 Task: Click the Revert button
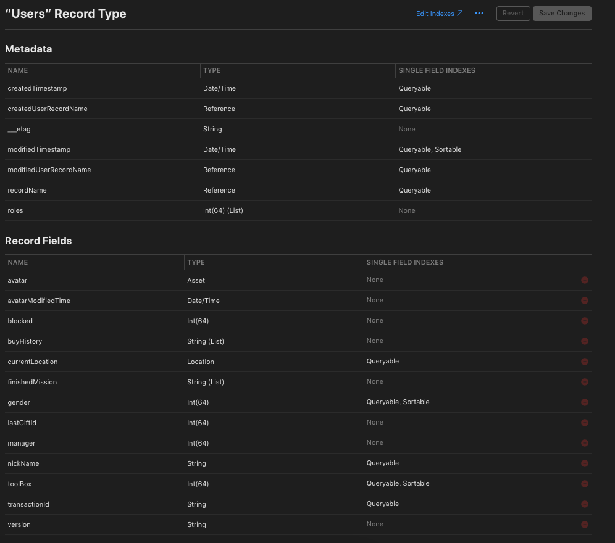click(x=513, y=14)
